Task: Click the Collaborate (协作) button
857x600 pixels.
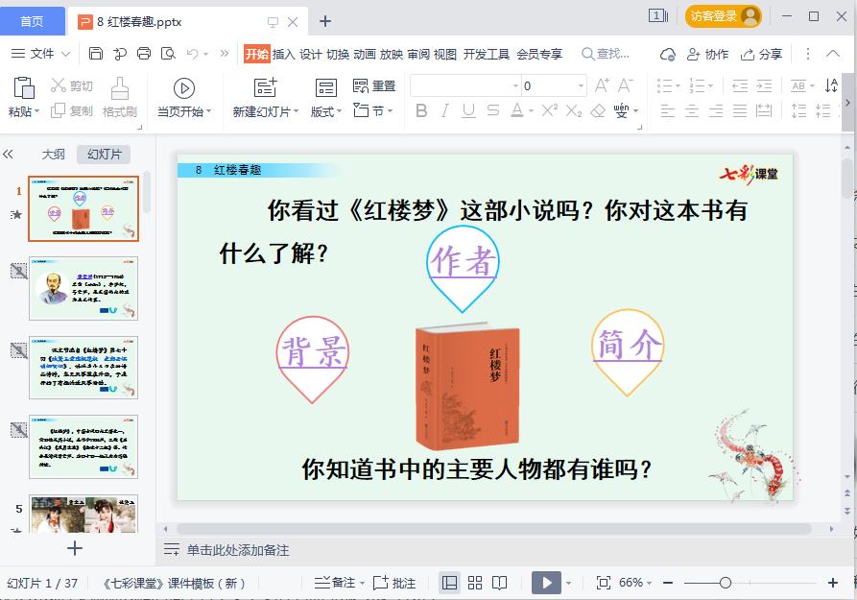Action: [708, 54]
